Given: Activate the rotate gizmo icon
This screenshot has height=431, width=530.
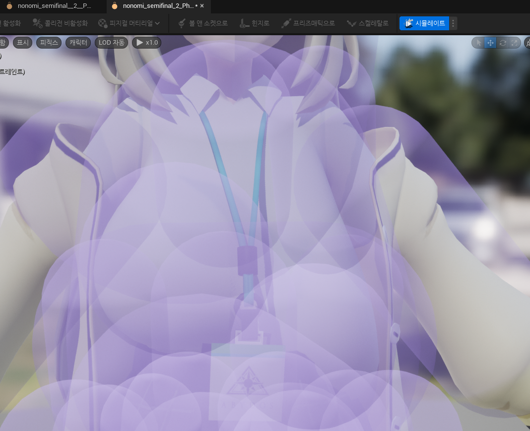Looking at the screenshot, I should (x=503, y=43).
